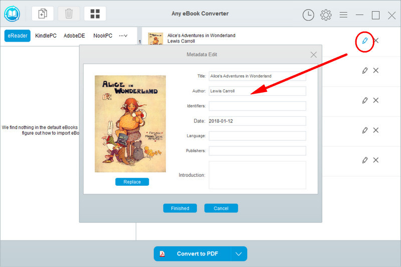Viewport: 401px width, 267px height.
Task: Click the Alice in Wonderland cover image
Action: pos(130,124)
